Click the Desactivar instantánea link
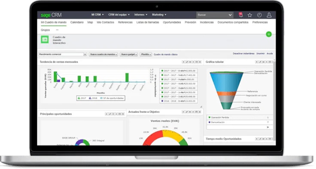316x169 pixels. click(243, 54)
